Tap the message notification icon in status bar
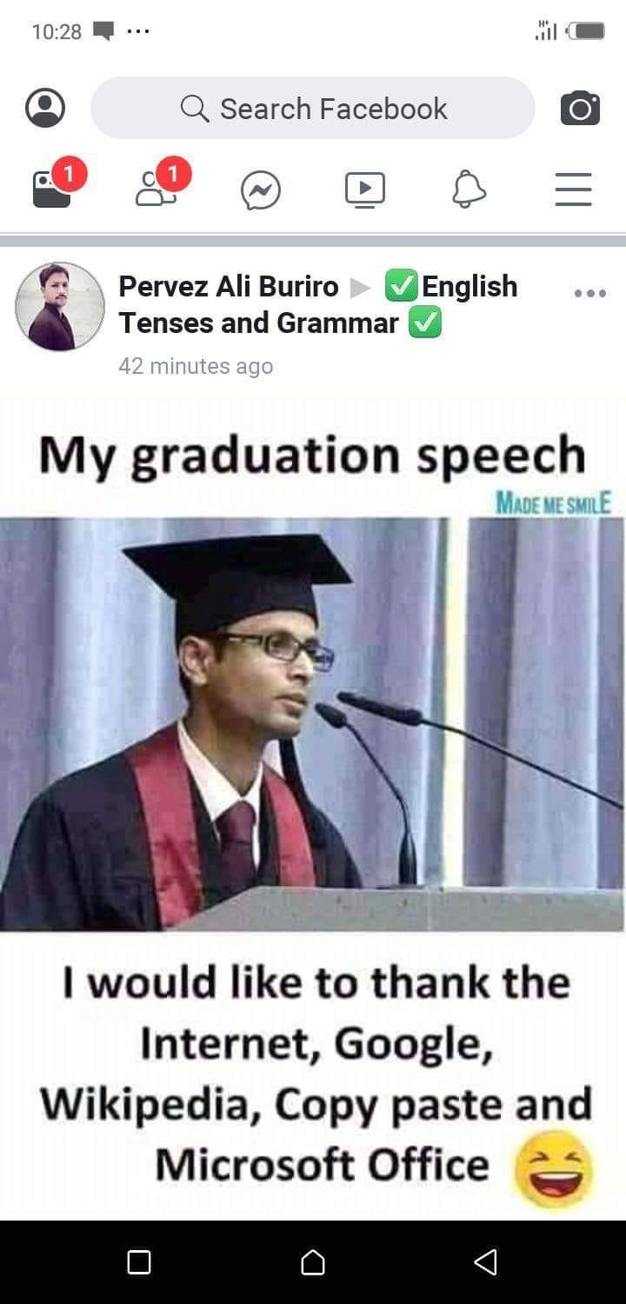This screenshot has width=626, height=1304. click(103, 32)
